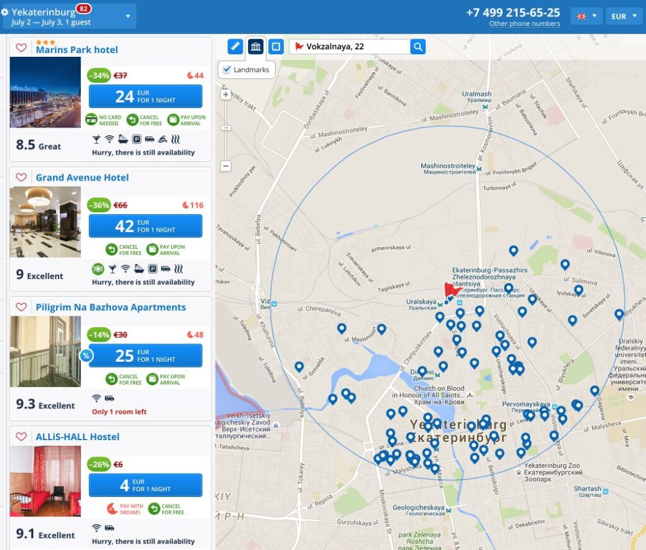Add Marins Park hotel to favorites heart
Image resolution: width=646 pixels, height=550 pixels.
[21, 48]
